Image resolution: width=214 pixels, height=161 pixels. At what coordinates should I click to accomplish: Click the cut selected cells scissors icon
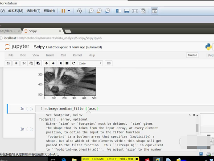click(x=24, y=63)
